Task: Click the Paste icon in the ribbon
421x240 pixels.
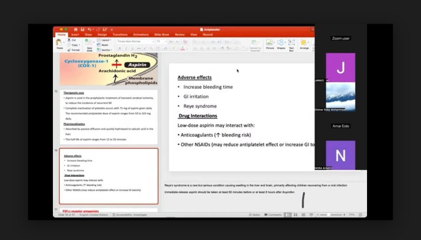Action: tap(59, 44)
